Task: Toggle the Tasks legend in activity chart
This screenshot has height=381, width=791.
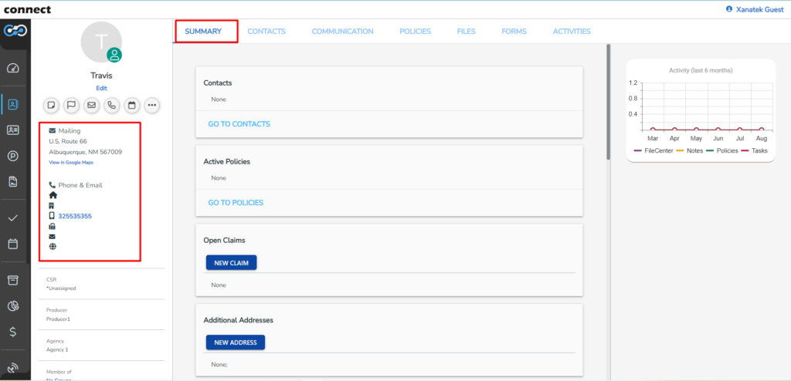Action: point(754,150)
